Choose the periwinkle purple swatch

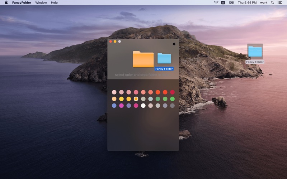129,106
